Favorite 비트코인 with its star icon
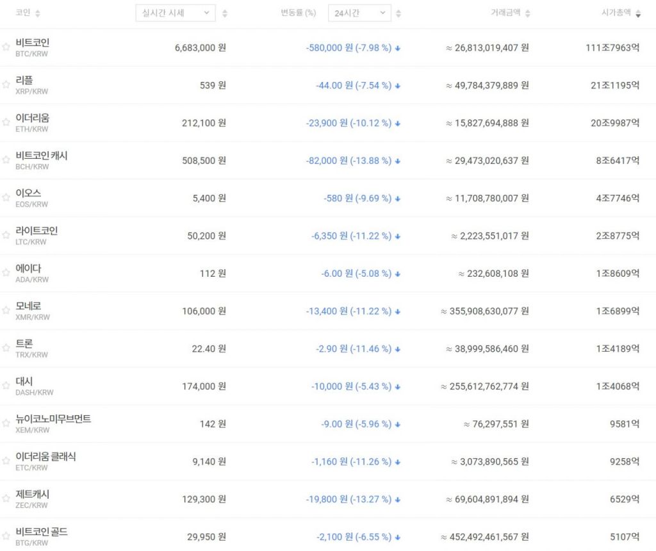Screen dimensions: 656x551 6,47
